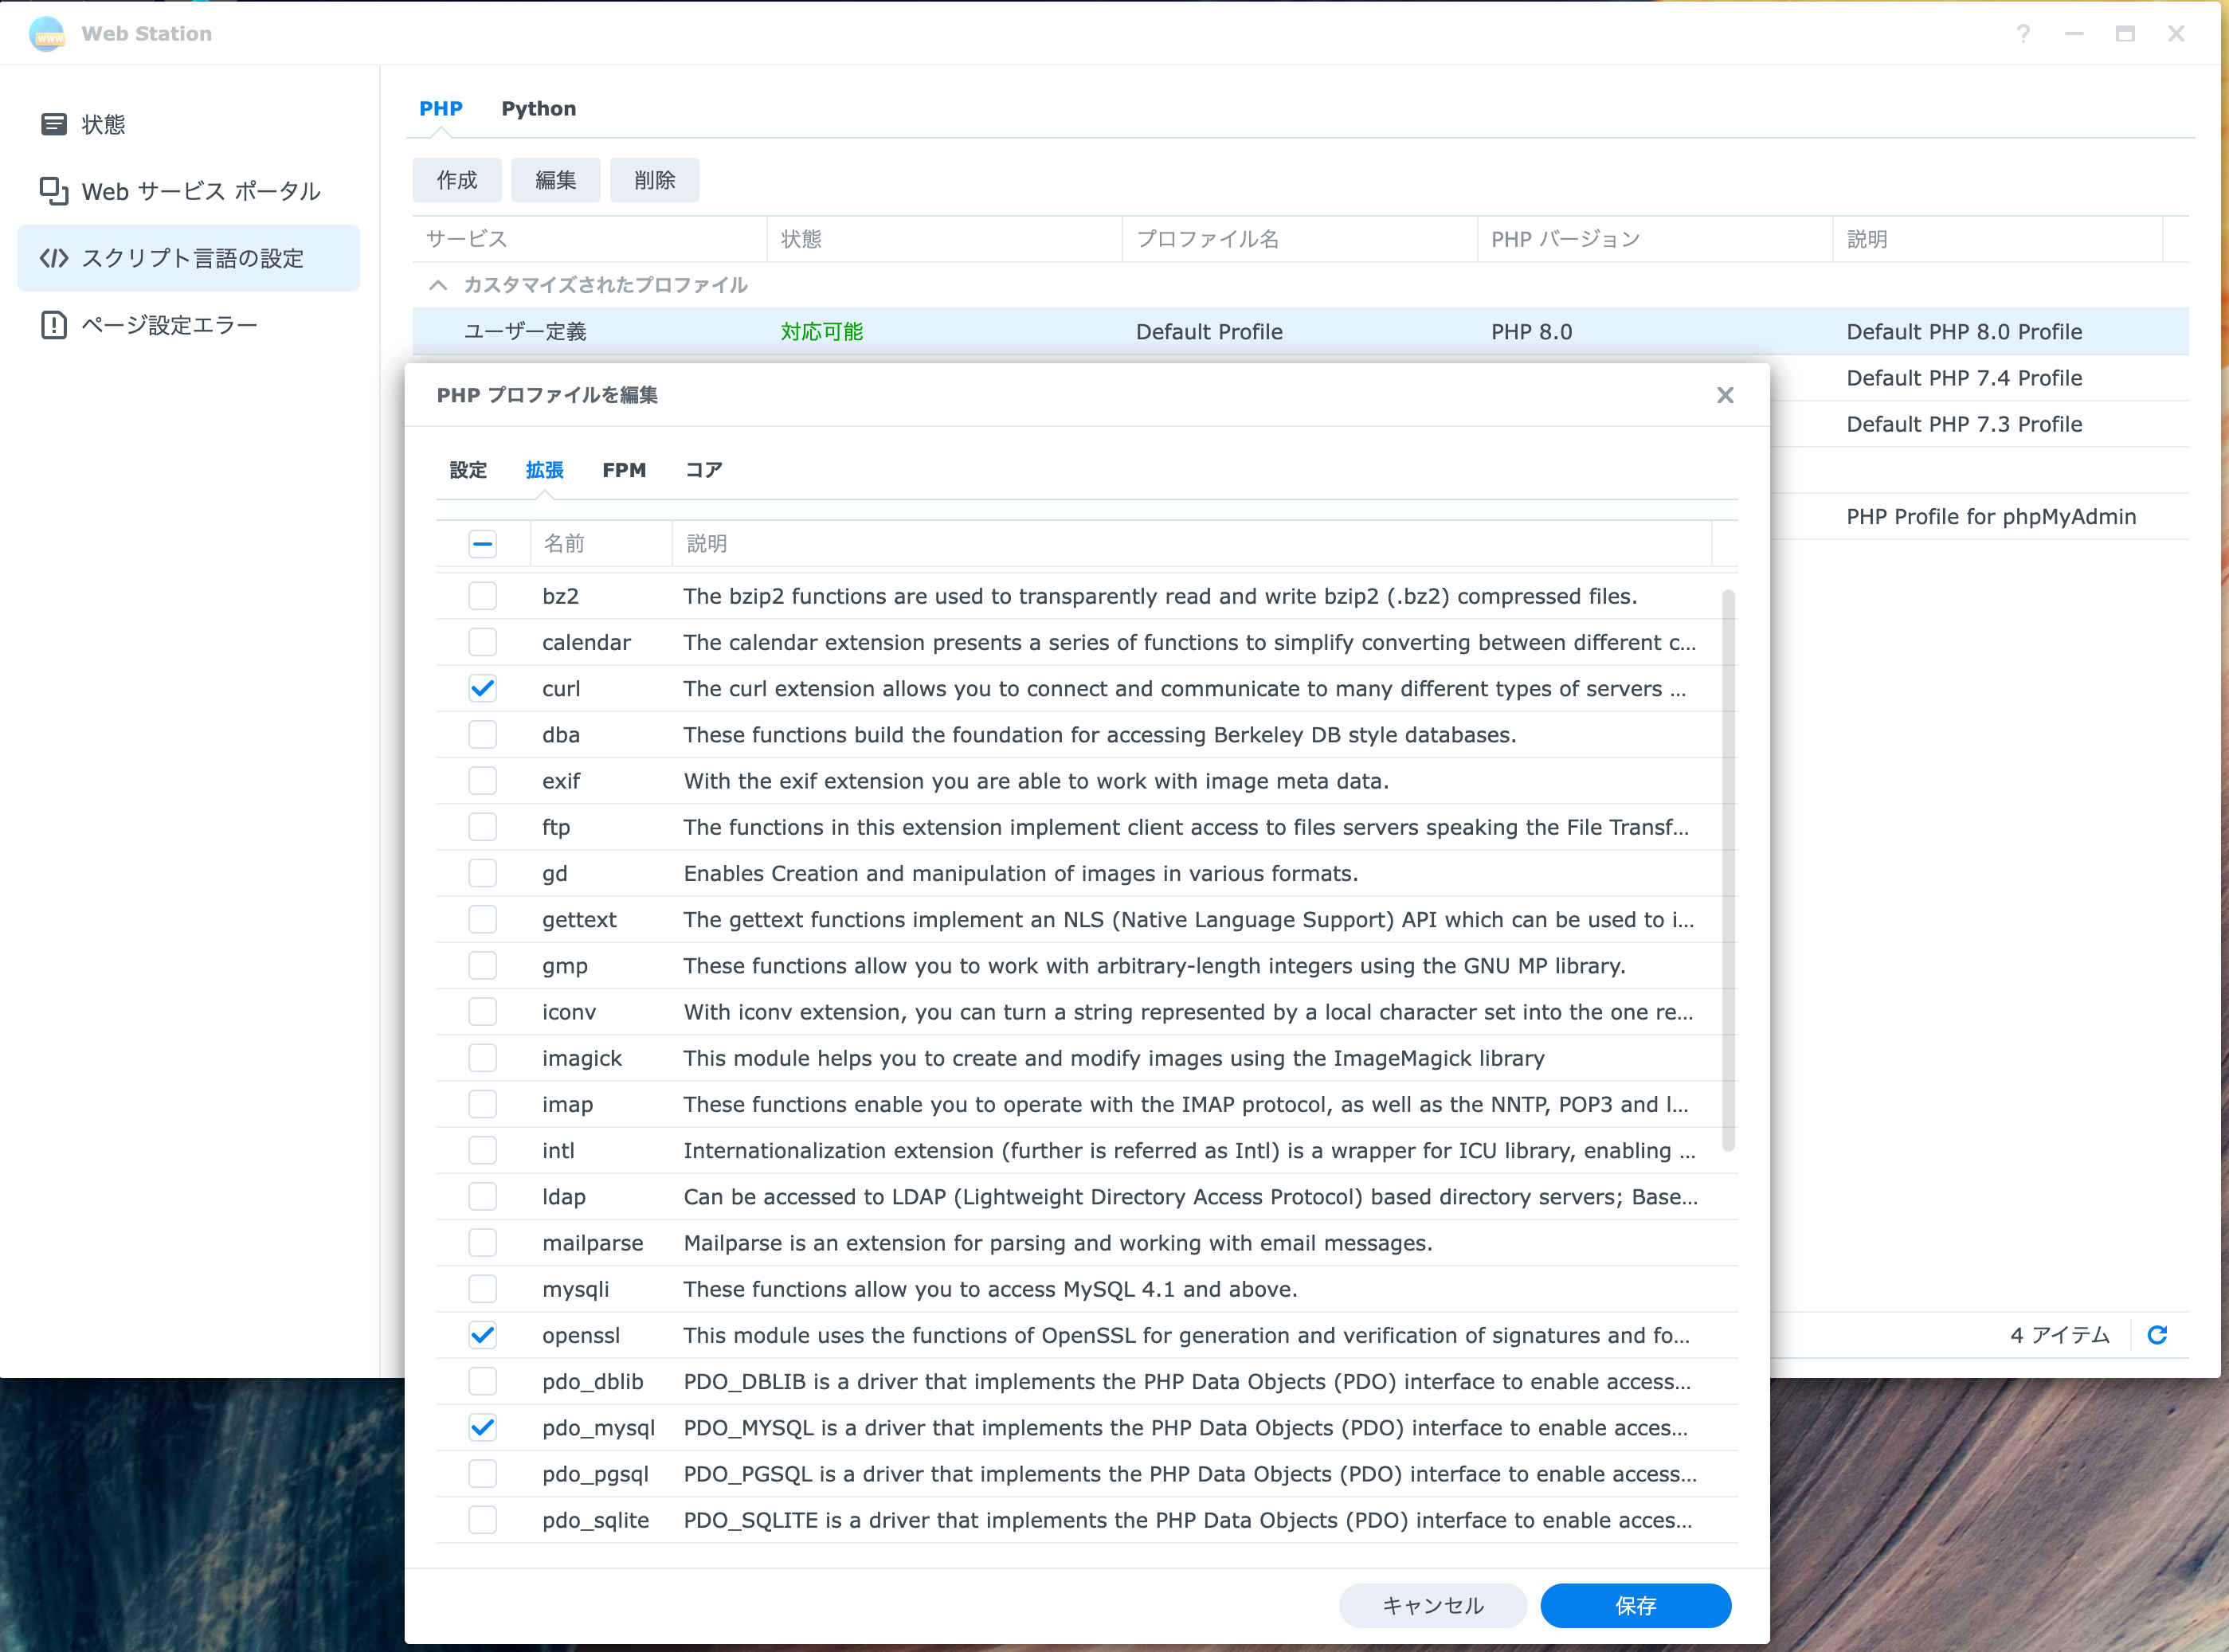This screenshot has width=2229, height=1652.
Task: Click the 名前 column header in dialog
Action: [x=564, y=544]
